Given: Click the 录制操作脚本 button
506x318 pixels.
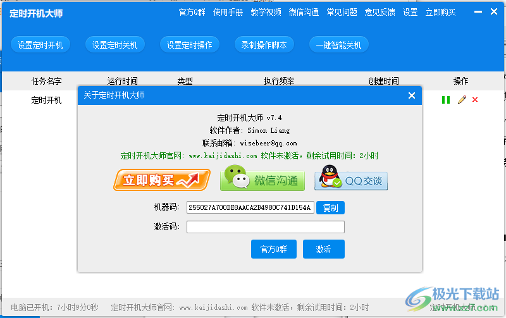Looking at the screenshot, I should (264, 45).
